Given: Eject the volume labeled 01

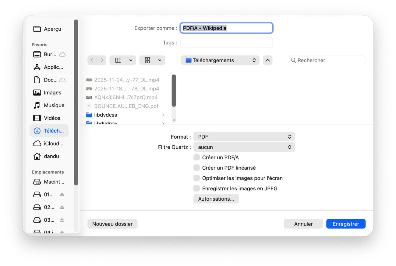Looking at the screenshot, I should point(62,195).
